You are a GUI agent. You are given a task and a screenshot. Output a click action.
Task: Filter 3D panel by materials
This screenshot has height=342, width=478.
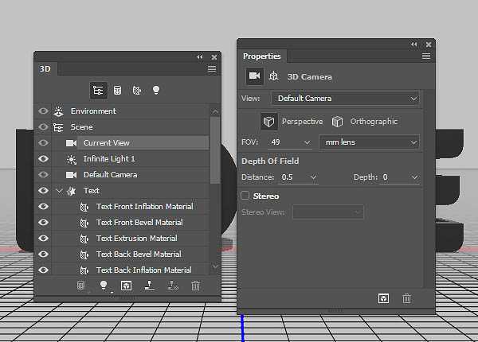pyautogui.click(x=136, y=90)
